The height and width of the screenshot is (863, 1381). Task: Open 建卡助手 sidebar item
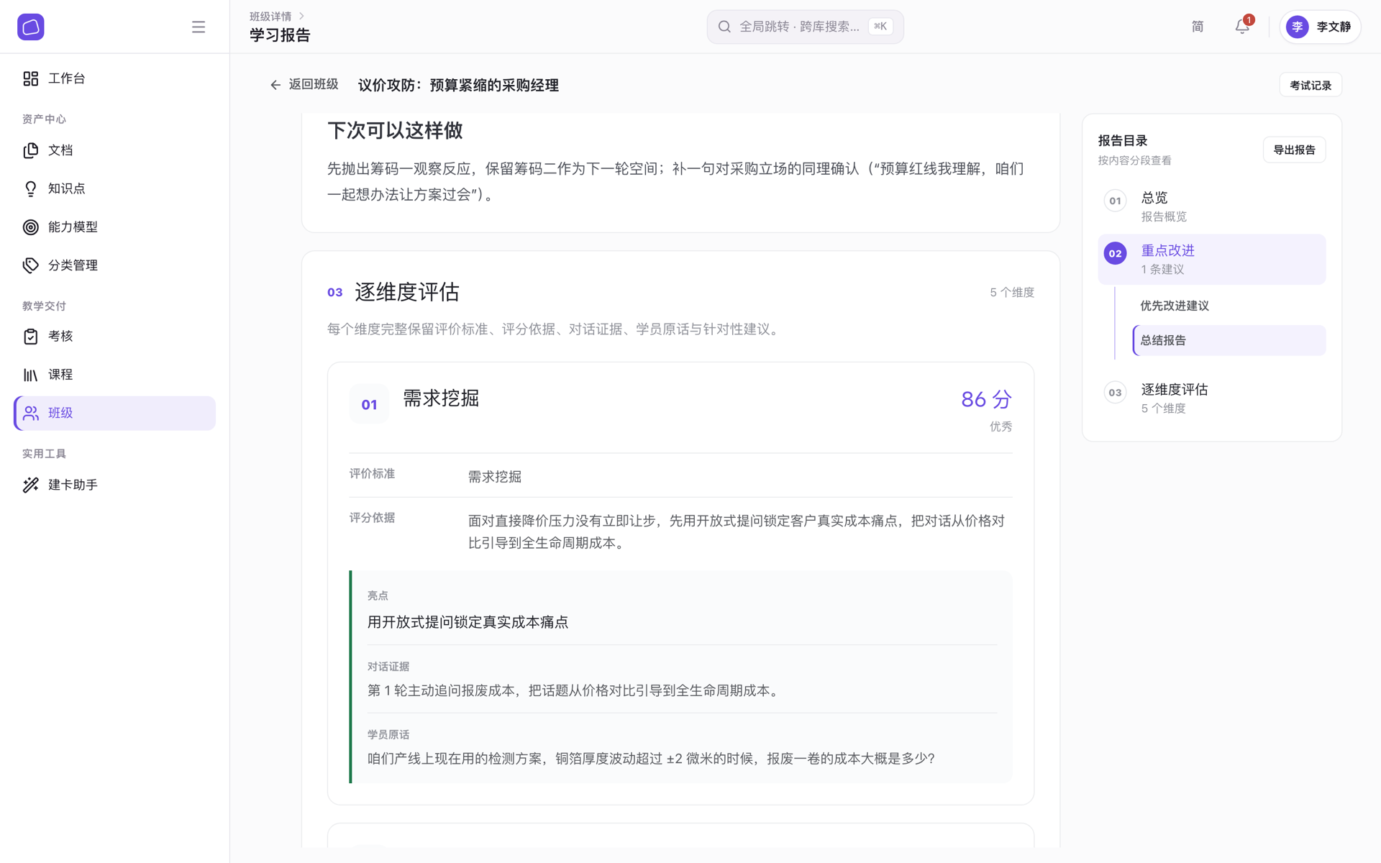click(115, 485)
